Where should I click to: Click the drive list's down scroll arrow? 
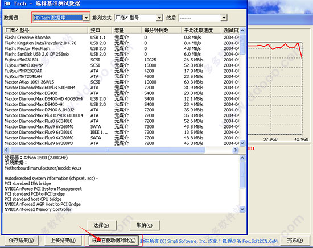click(x=242, y=143)
